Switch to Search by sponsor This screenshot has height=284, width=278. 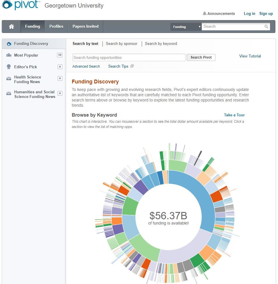[122, 44]
